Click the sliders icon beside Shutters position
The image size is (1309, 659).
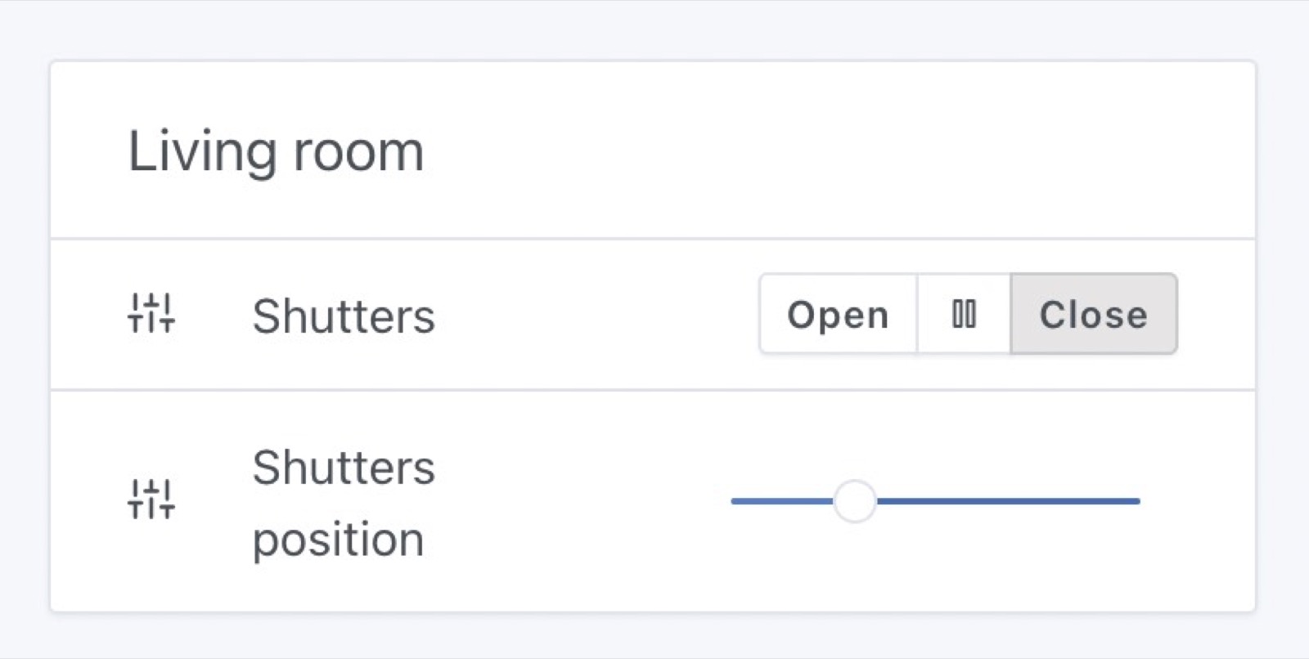(151, 500)
